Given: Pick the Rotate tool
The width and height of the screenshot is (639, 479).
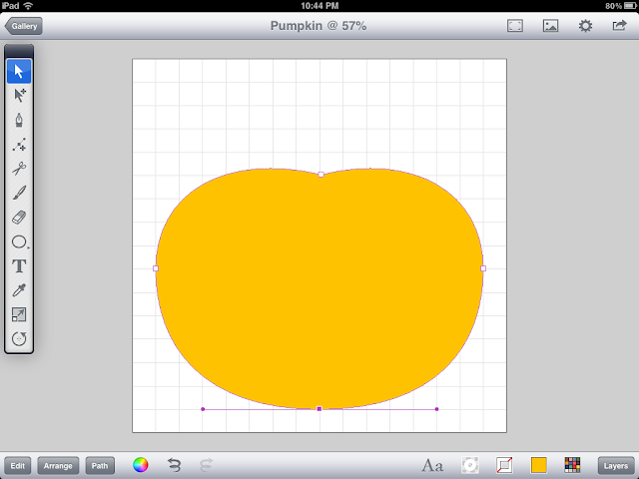Looking at the screenshot, I should point(19,339).
